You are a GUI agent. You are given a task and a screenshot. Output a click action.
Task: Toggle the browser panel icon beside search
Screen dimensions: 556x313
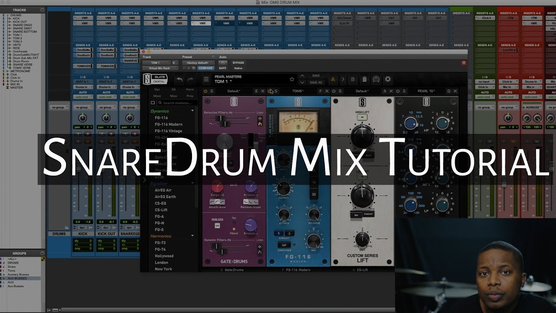click(153, 103)
